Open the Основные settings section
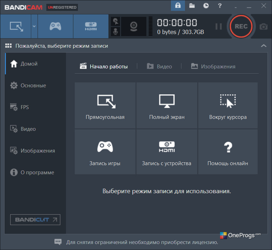The height and width of the screenshot is (250, 272). (x=35, y=86)
